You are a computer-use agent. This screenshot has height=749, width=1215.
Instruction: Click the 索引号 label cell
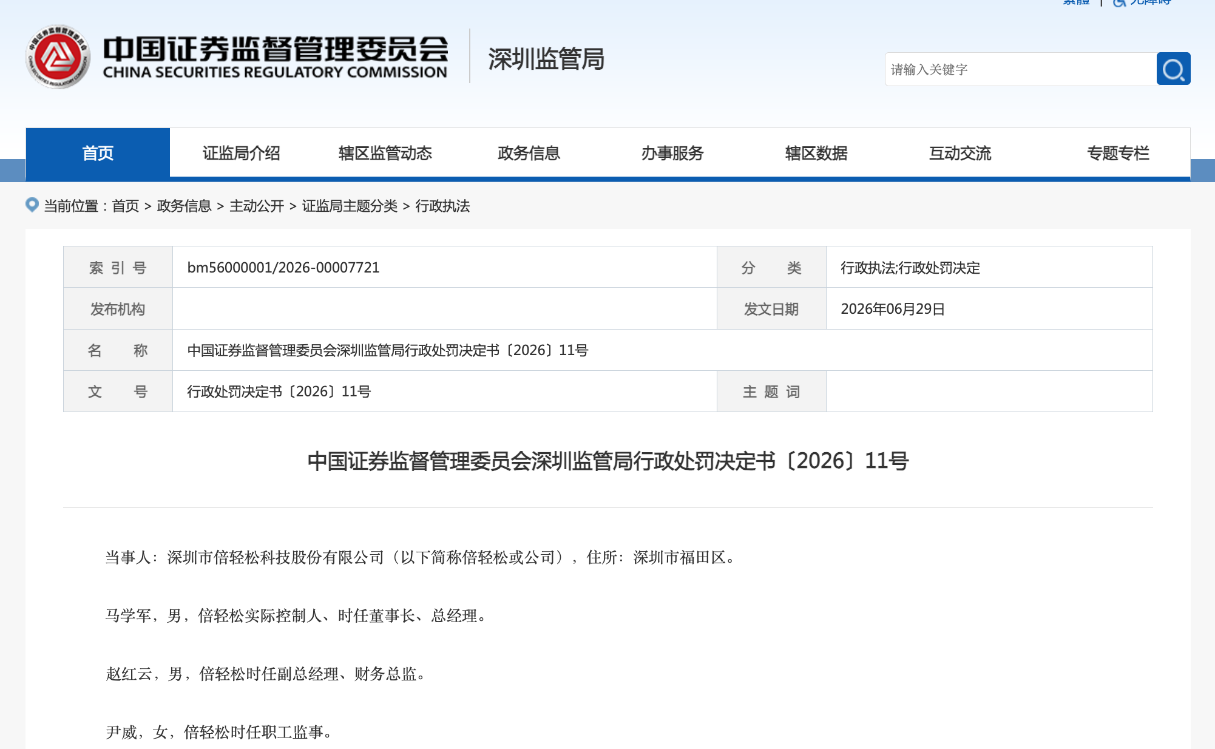pos(118,267)
